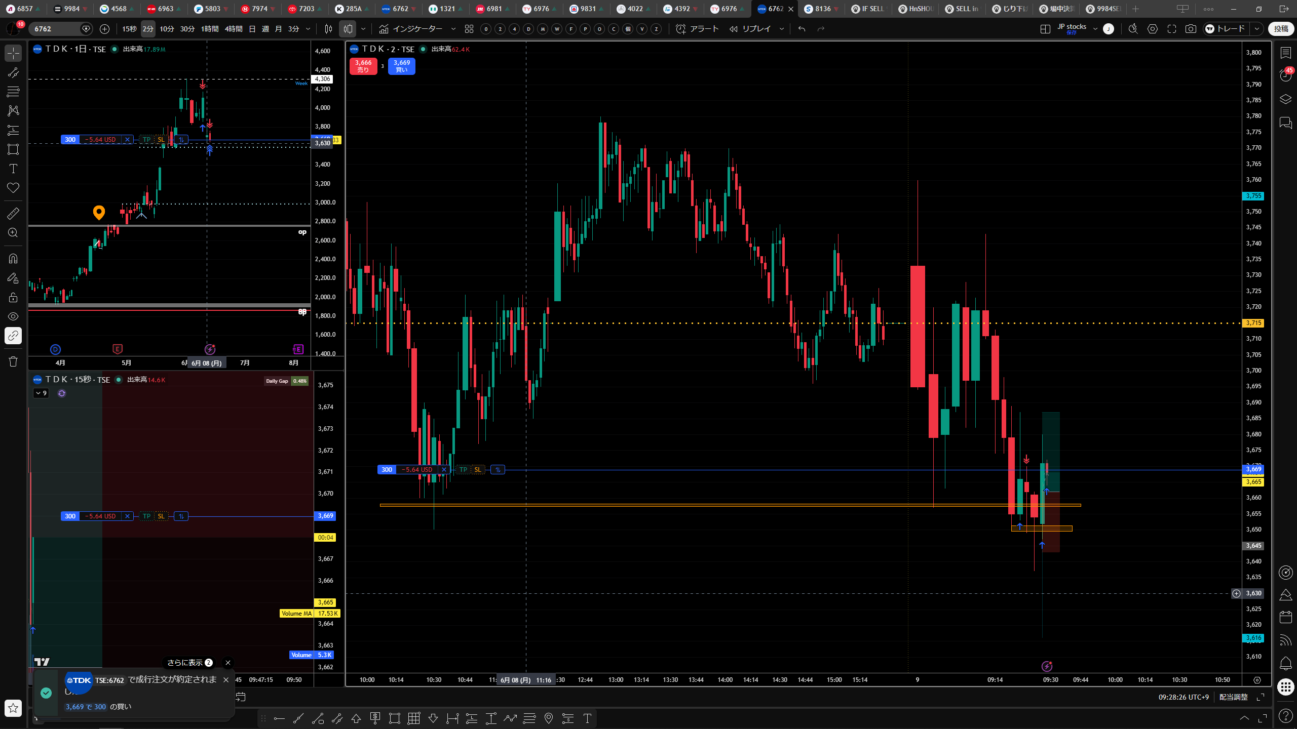The width and height of the screenshot is (1297, 729).
Task: Toggle magnet mode for drawings
Action: pos(13,259)
